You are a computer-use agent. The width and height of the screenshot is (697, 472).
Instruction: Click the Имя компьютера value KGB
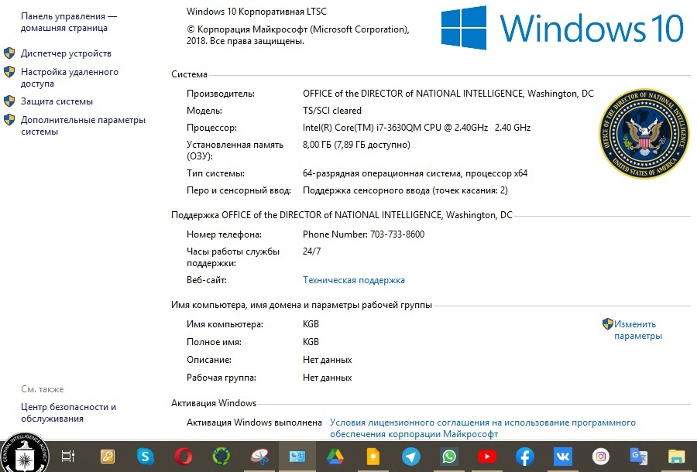pyautogui.click(x=311, y=324)
